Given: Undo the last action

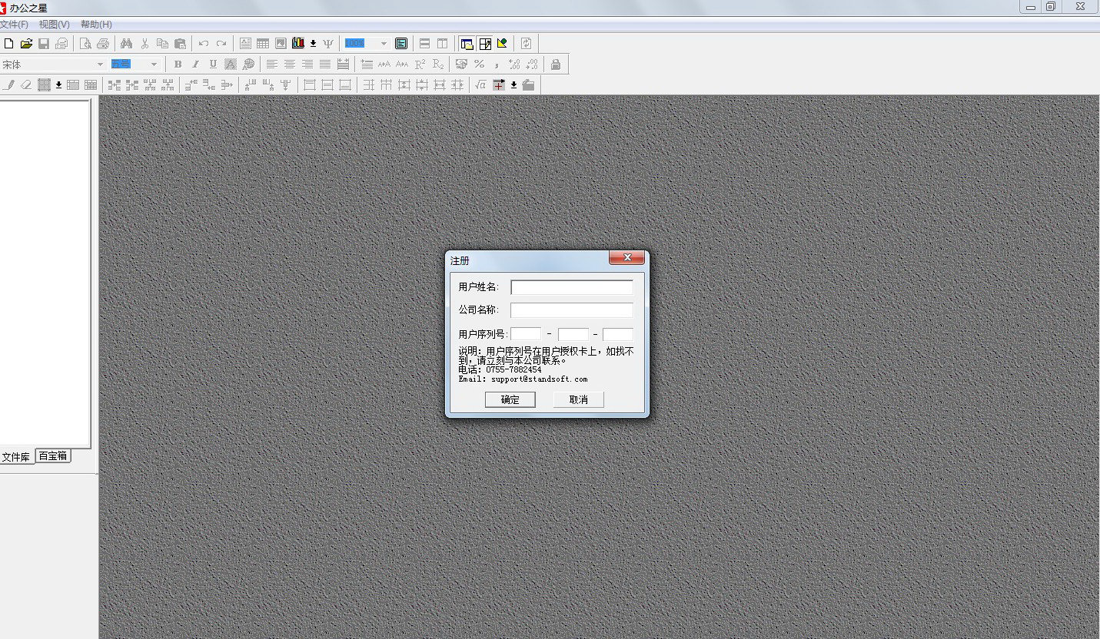Looking at the screenshot, I should point(204,43).
